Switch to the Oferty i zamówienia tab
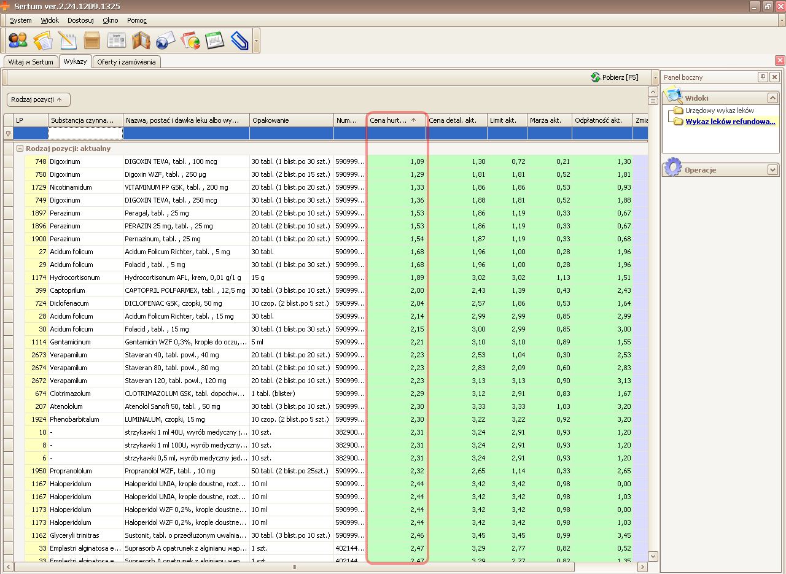Viewport: 786px width, 574px height. [x=126, y=62]
